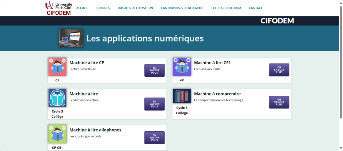This screenshot has height=151, width=343.
Task: Click the CP-CE1 level label
Action: tap(57, 148)
